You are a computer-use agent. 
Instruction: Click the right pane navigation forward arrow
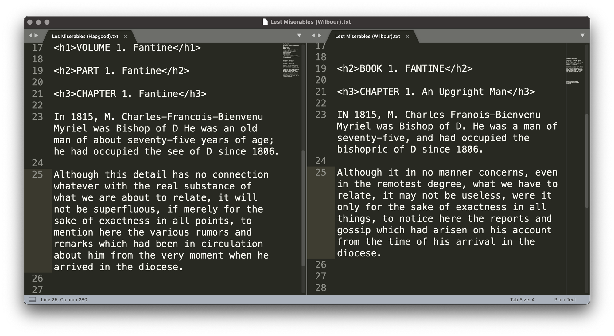pyautogui.click(x=319, y=36)
